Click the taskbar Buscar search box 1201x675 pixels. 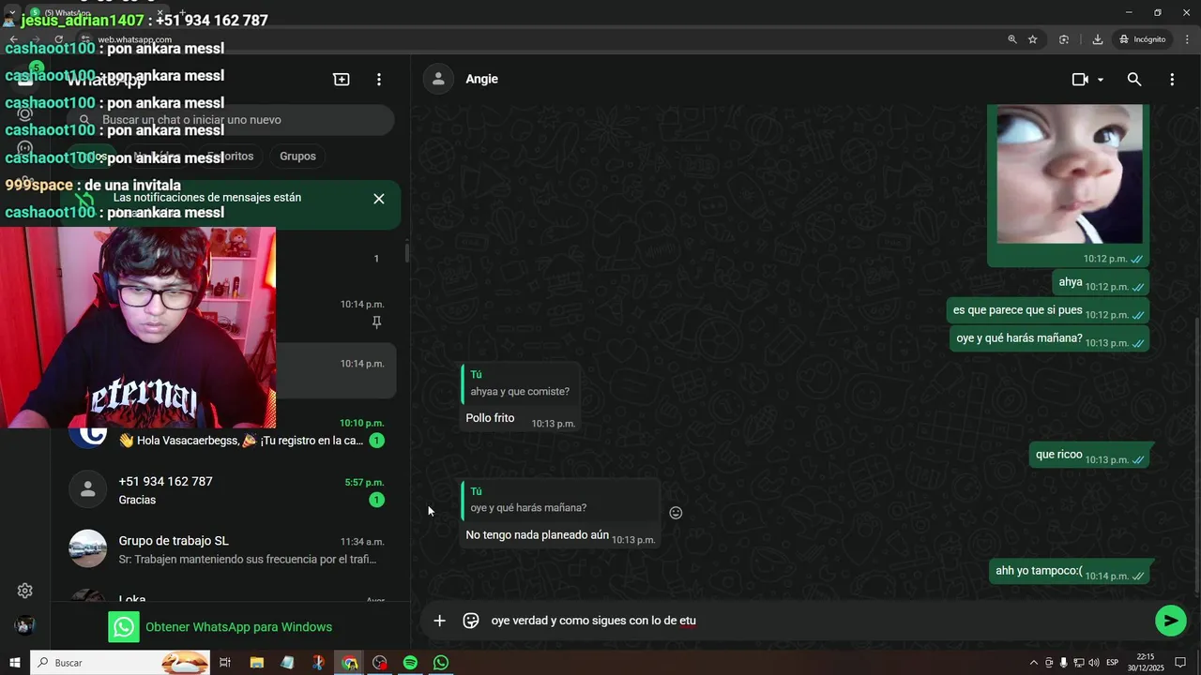119,663
